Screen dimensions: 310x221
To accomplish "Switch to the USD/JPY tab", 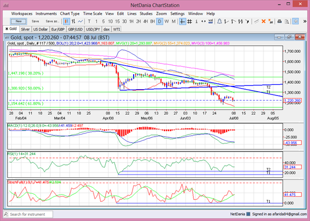I will (93, 29).
